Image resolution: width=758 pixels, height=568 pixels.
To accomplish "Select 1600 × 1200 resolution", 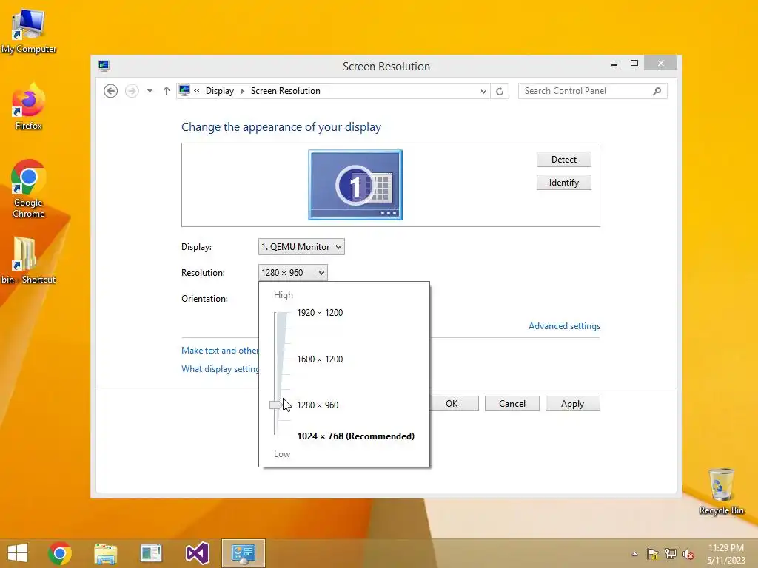I will click(320, 359).
